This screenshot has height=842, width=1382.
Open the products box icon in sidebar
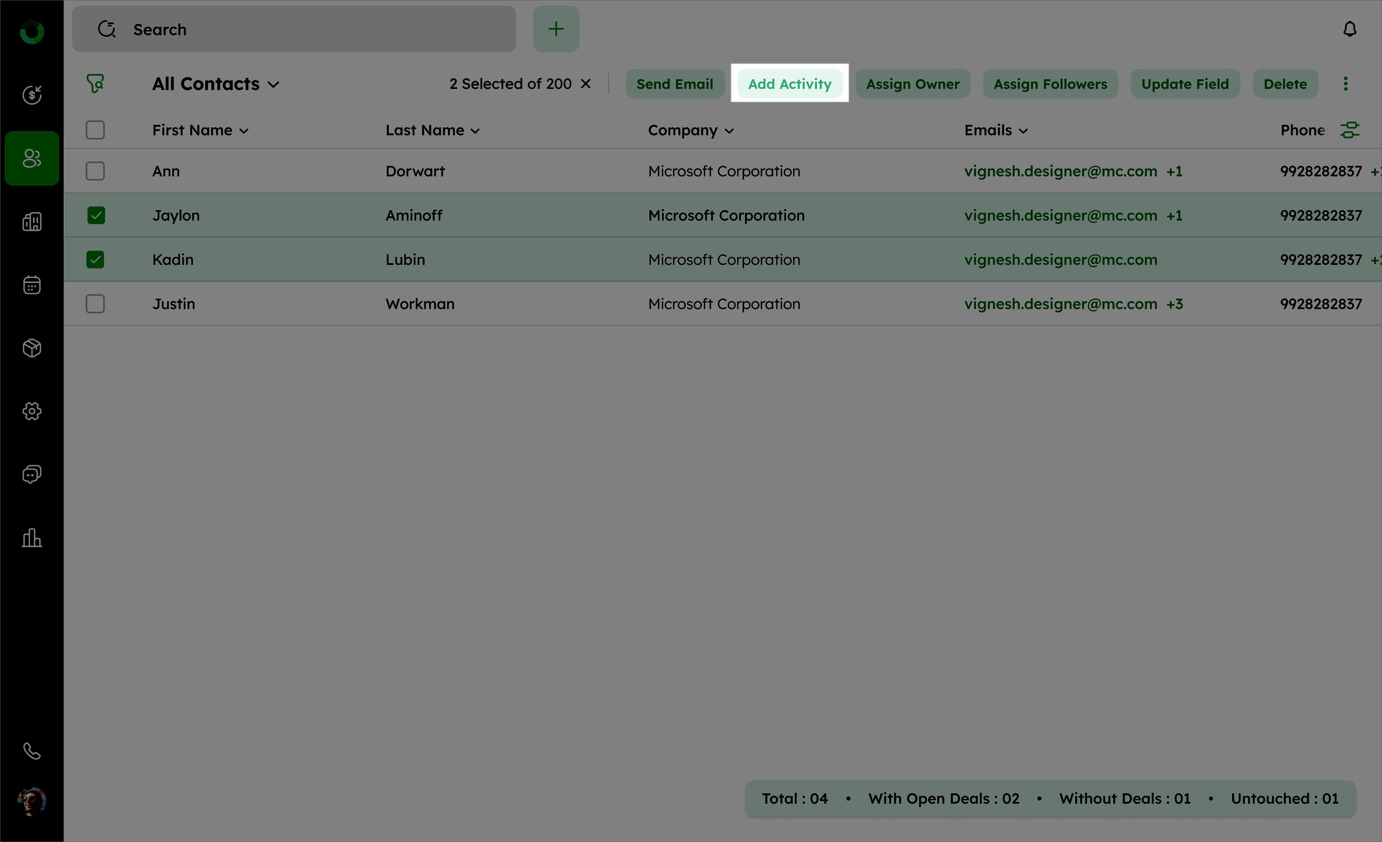coord(32,348)
